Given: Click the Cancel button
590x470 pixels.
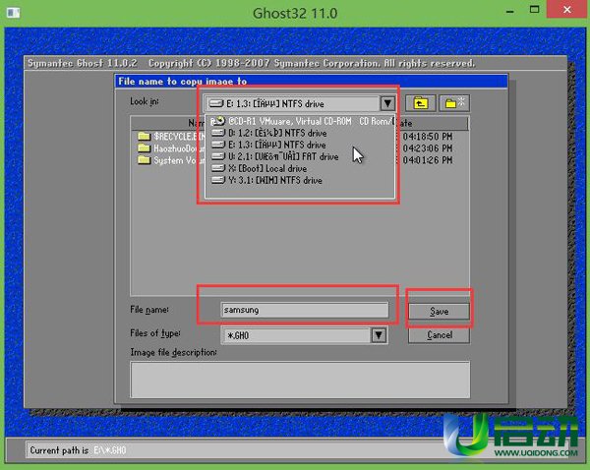Looking at the screenshot, I should 439,335.
